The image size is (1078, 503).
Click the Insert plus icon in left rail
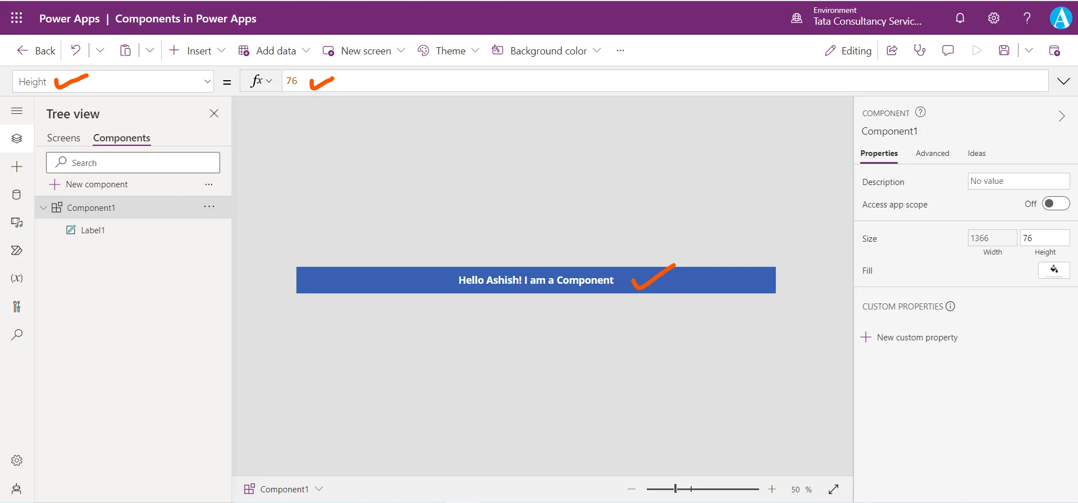point(17,167)
